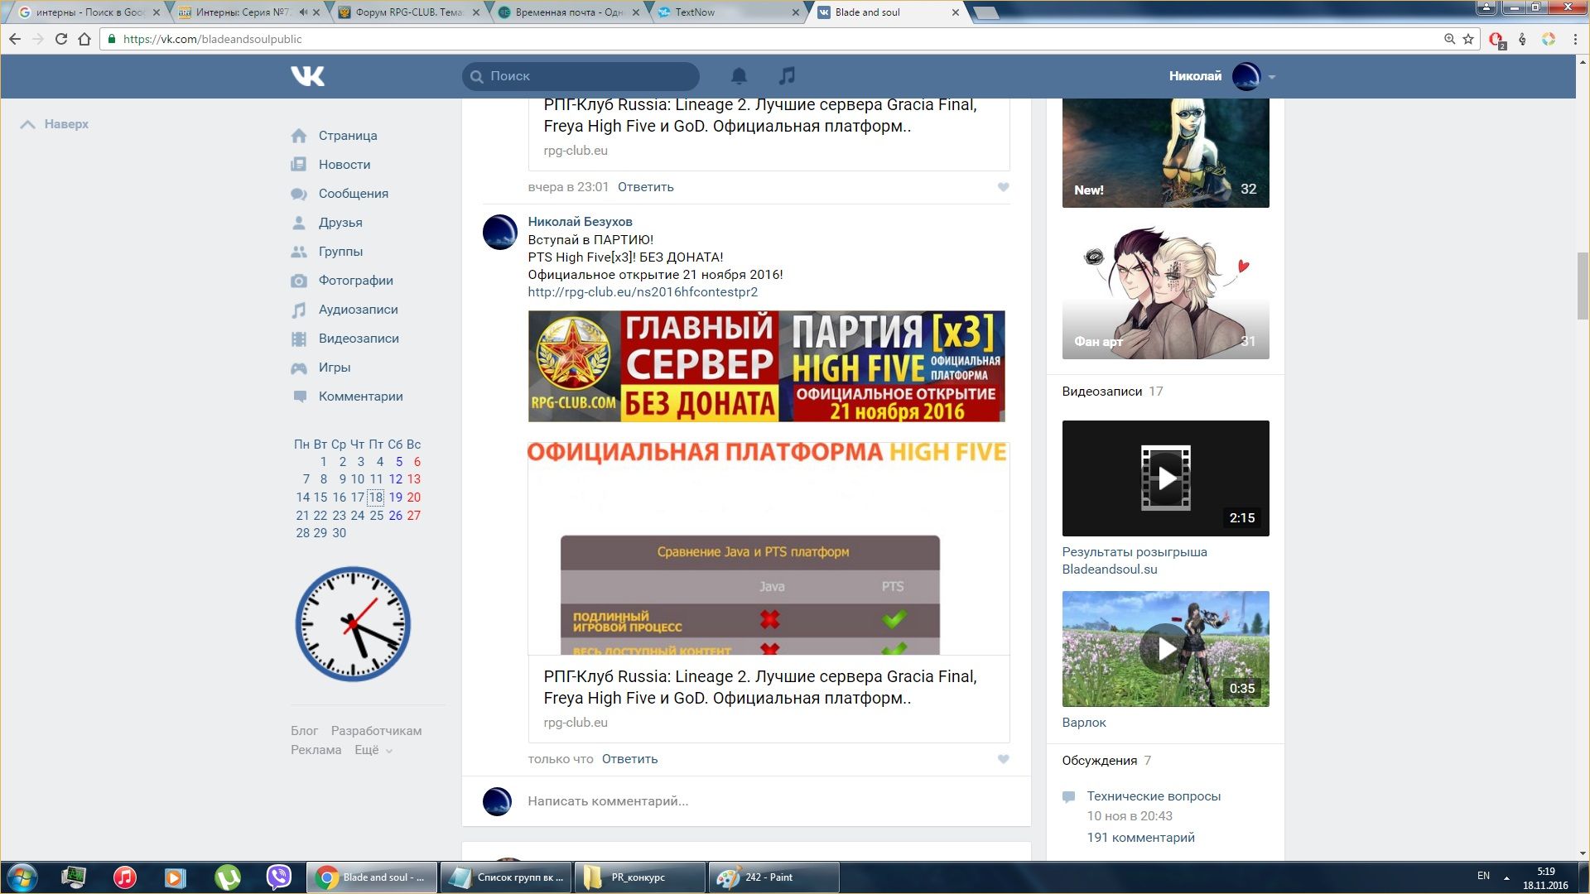
Task: Expand the Николай profile dropdown arrow
Action: [x=1272, y=77]
